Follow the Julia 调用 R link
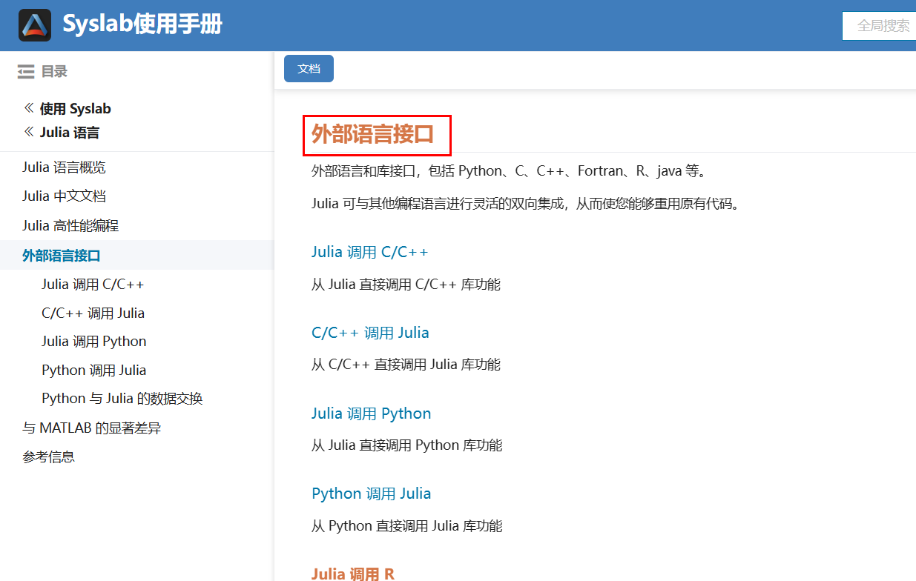916x581 pixels. click(353, 574)
